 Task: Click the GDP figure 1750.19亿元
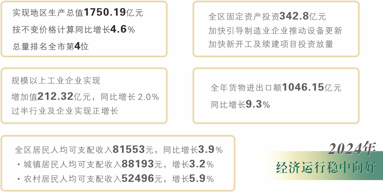click(113, 12)
